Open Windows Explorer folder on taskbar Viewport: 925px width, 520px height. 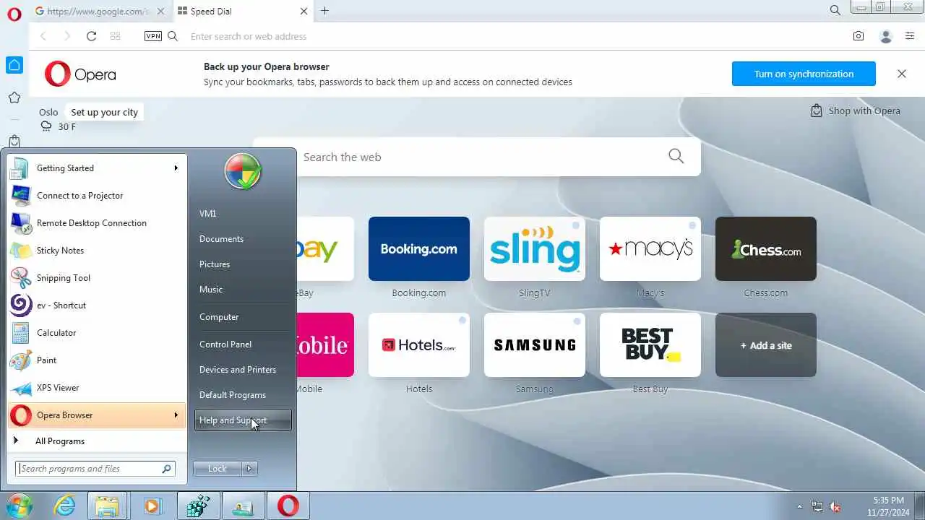tap(108, 506)
